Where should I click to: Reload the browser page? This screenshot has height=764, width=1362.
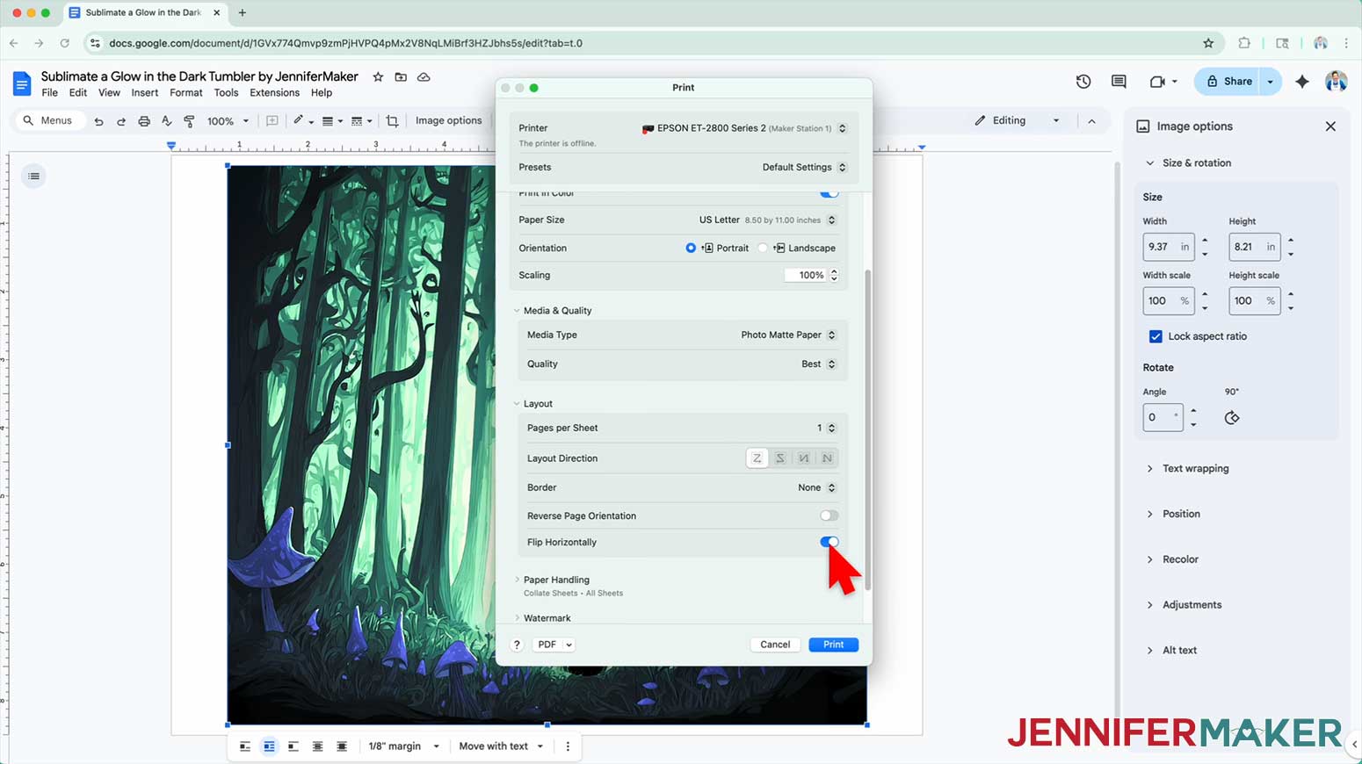pyautogui.click(x=64, y=43)
